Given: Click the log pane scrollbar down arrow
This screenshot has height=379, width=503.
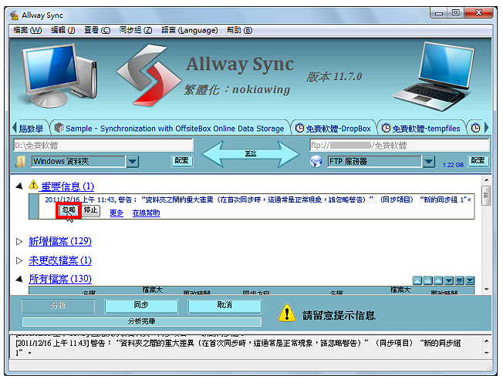Looking at the screenshot, I should coord(486,353).
